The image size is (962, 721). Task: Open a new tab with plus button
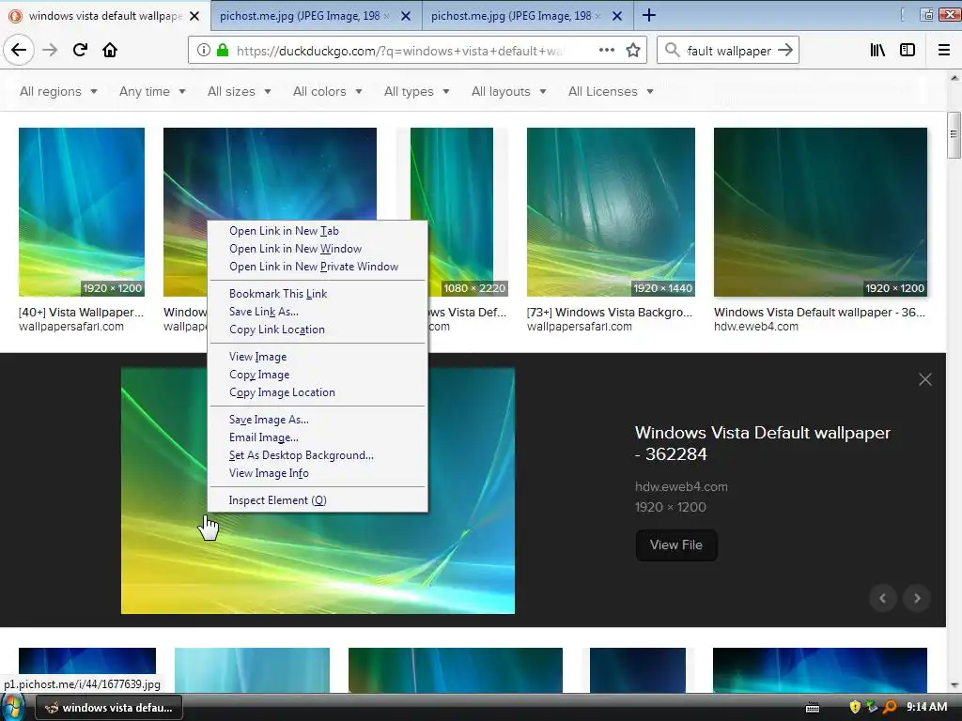(648, 15)
